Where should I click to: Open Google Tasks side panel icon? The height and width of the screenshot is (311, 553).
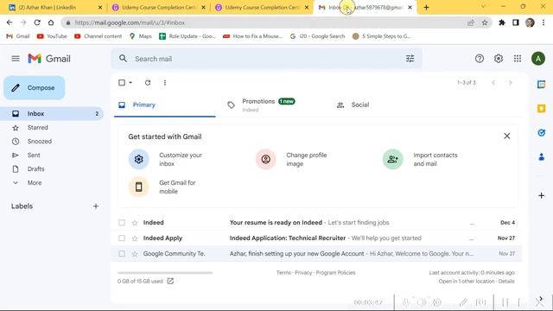coord(542,132)
